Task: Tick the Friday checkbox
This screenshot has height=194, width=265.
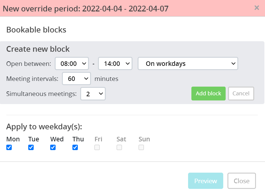Action: (x=97, y=147)
